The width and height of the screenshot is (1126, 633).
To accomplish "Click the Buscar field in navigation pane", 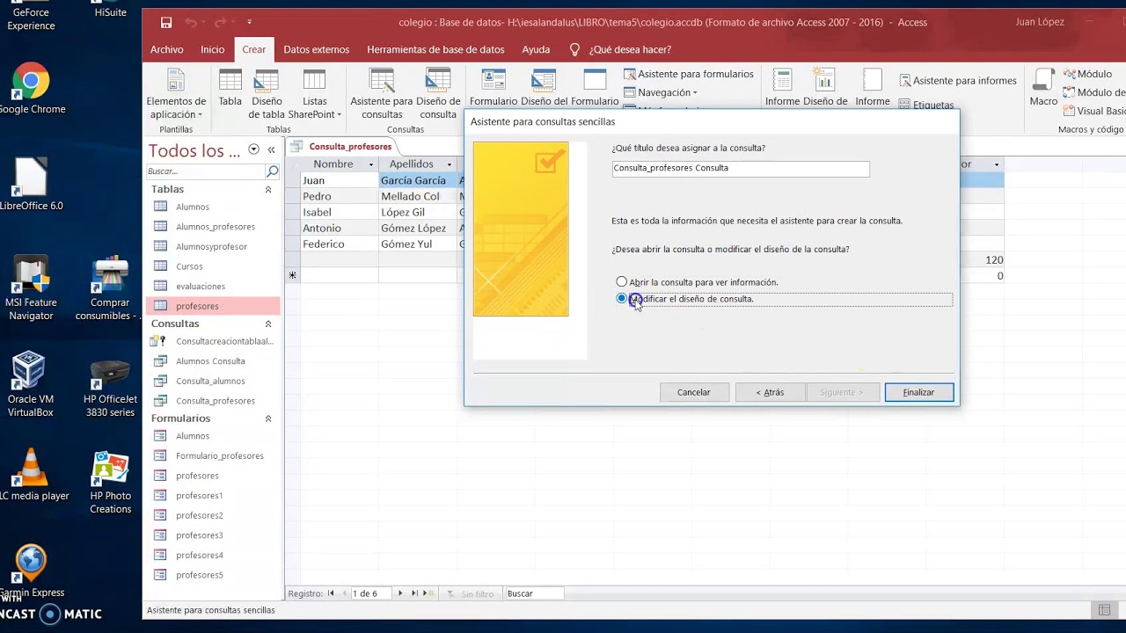I will (205, 171).
